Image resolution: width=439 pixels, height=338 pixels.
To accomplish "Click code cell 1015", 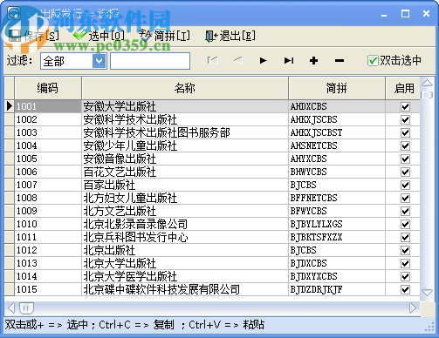I will (x=48, y=289).
